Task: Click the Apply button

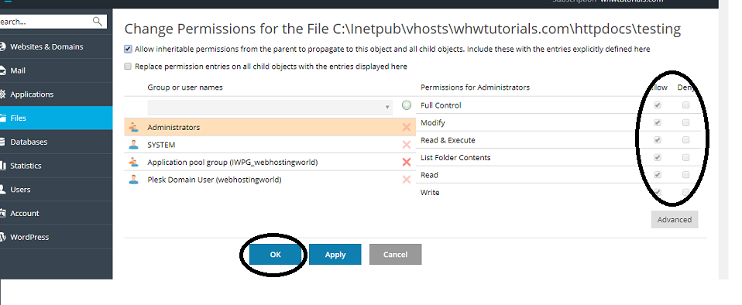Action: tap(335, 255)
